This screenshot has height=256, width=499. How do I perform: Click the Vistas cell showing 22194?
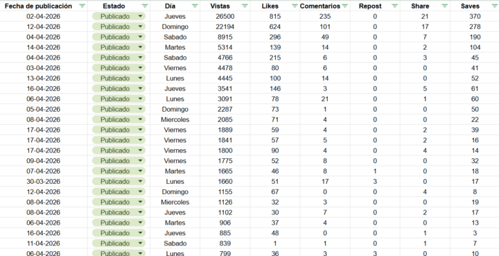click(x=225, y=27)
